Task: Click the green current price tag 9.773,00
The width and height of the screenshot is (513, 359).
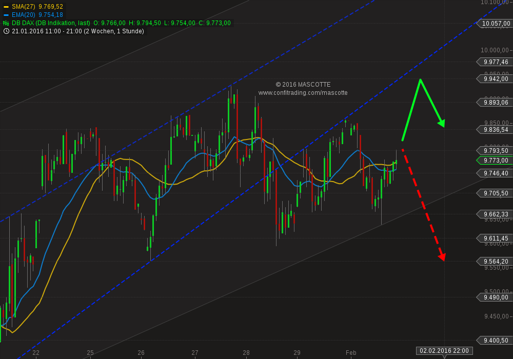Action: click(494, 161)
